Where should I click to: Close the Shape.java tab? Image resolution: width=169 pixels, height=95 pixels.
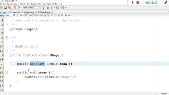coord(22,12)
